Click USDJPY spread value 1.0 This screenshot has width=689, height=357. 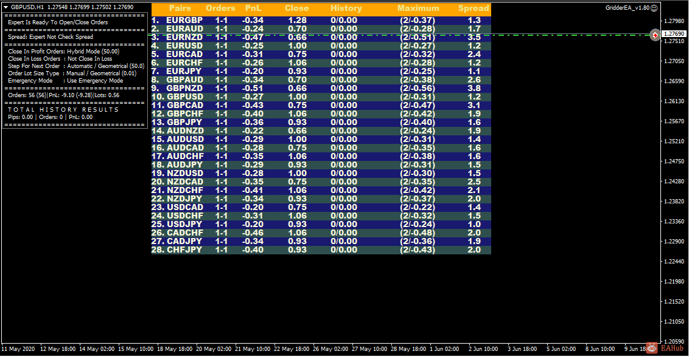tap(474, 224)
